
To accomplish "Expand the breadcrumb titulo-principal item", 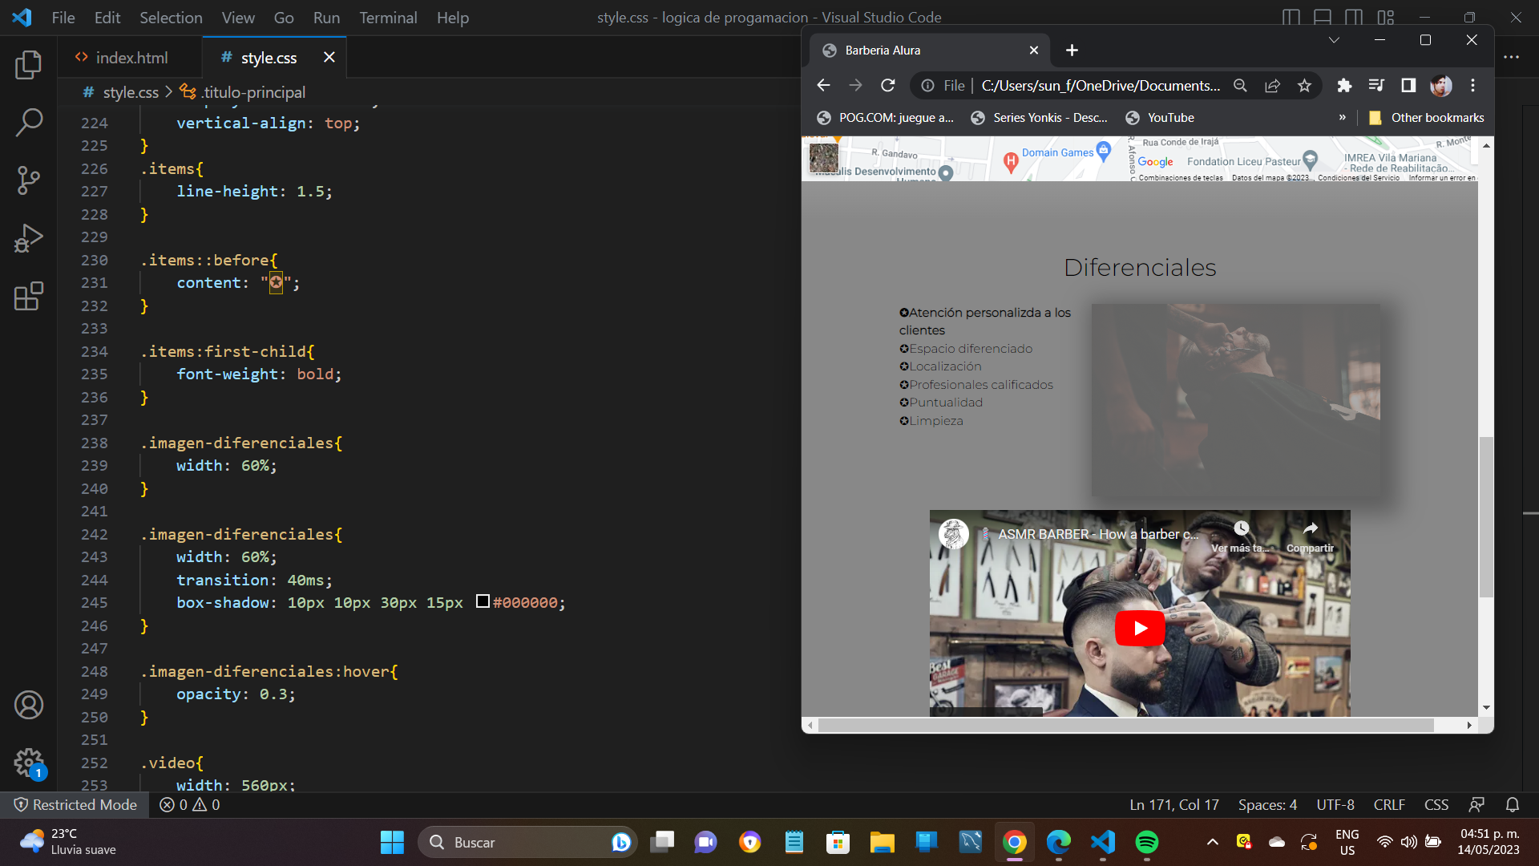I will pos(251,92).
